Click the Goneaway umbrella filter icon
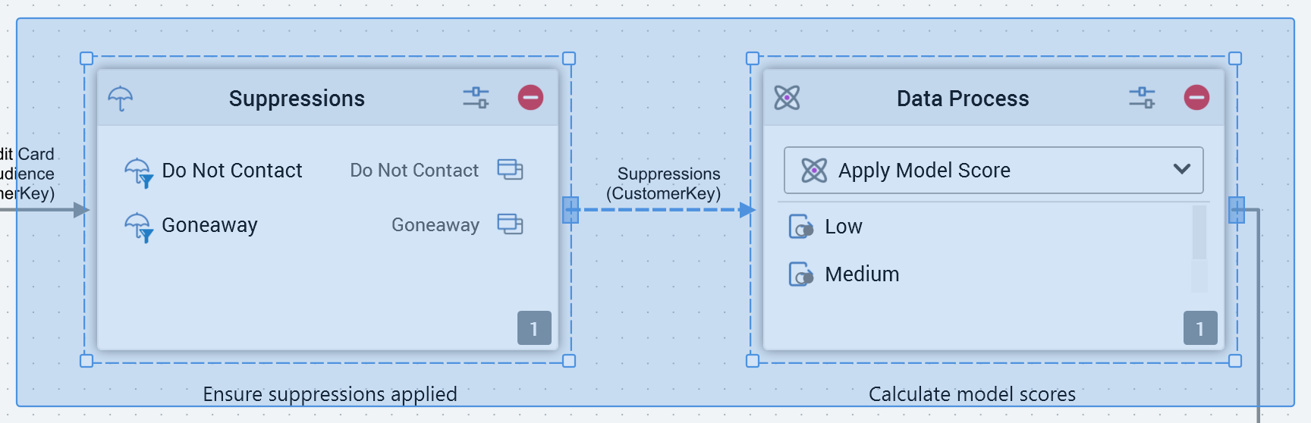Screen dimensions: 1311x423 (138, 227)
